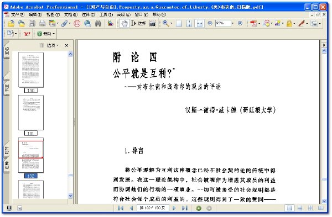Switch to the 书签 bookmarks side tab
The width and height of the screenshot is (332, 217).
point(7,88)
